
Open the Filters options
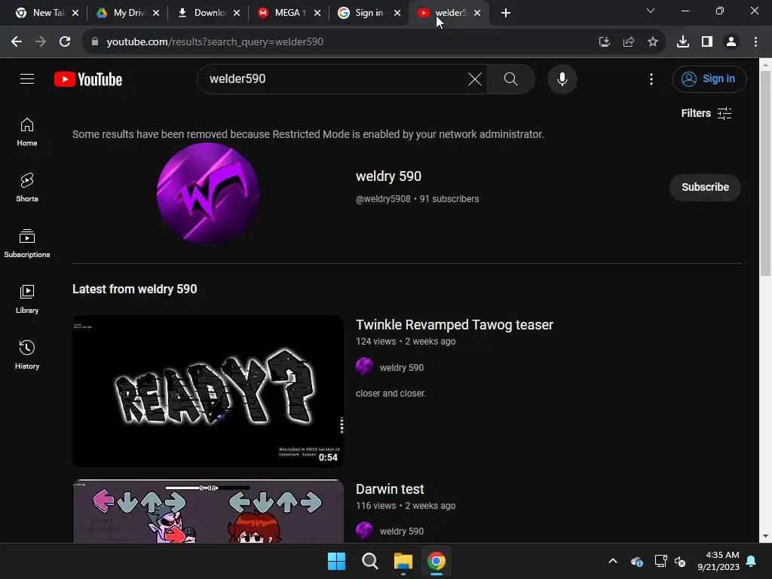point(706,113)
